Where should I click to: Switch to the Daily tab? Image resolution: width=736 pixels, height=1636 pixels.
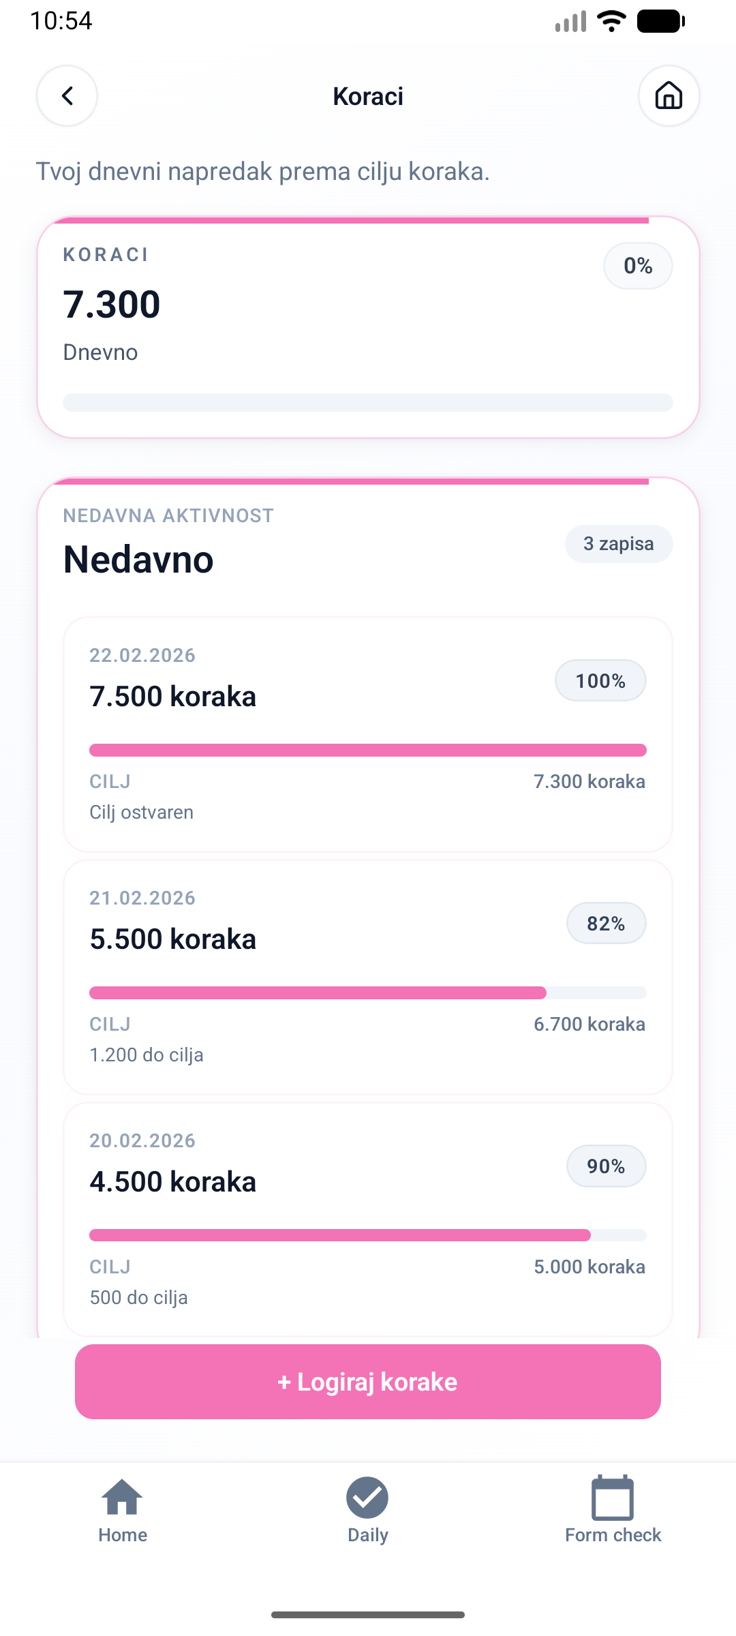click(x=368, y=1509)
